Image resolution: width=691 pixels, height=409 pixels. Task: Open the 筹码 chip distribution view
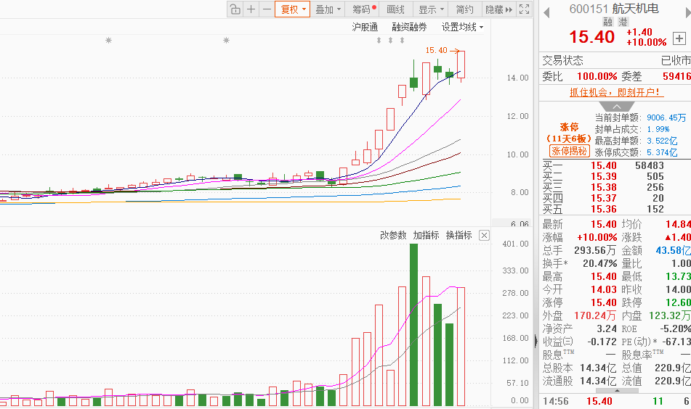[364, 9]
